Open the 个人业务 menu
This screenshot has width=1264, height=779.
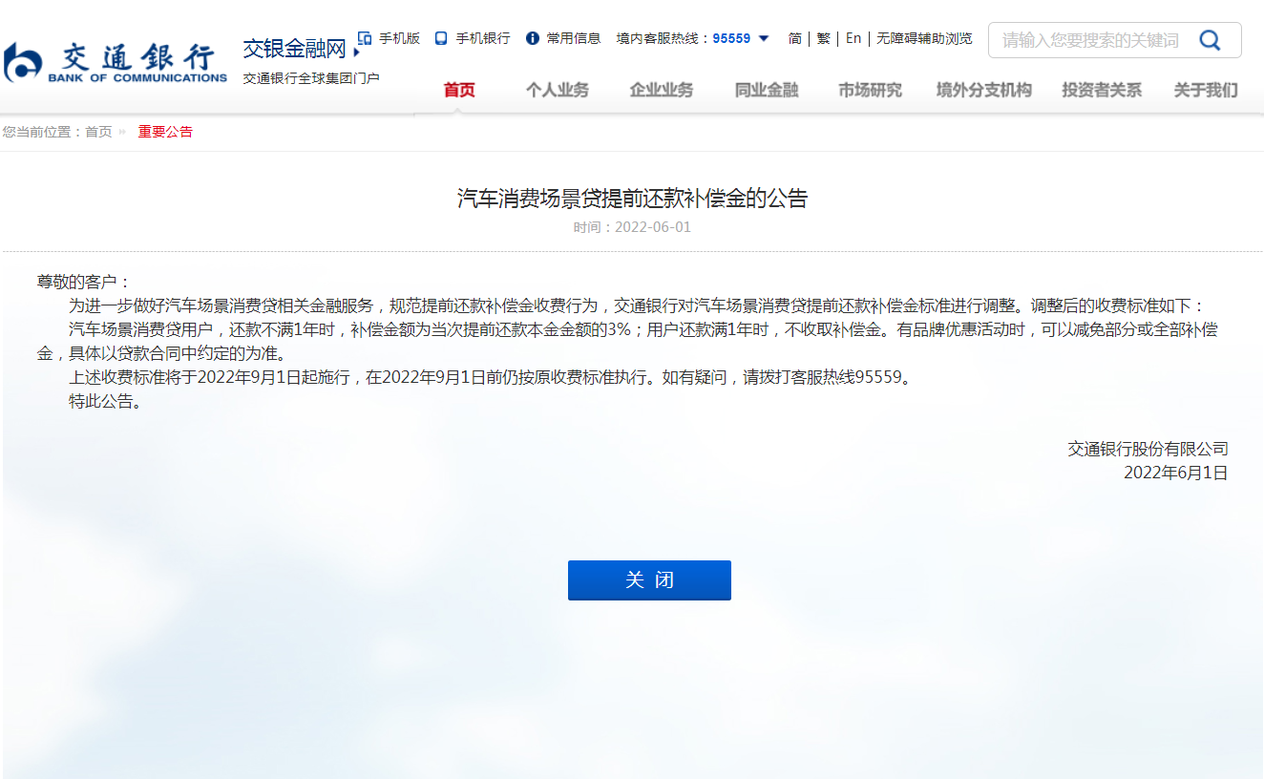point(558,90)
